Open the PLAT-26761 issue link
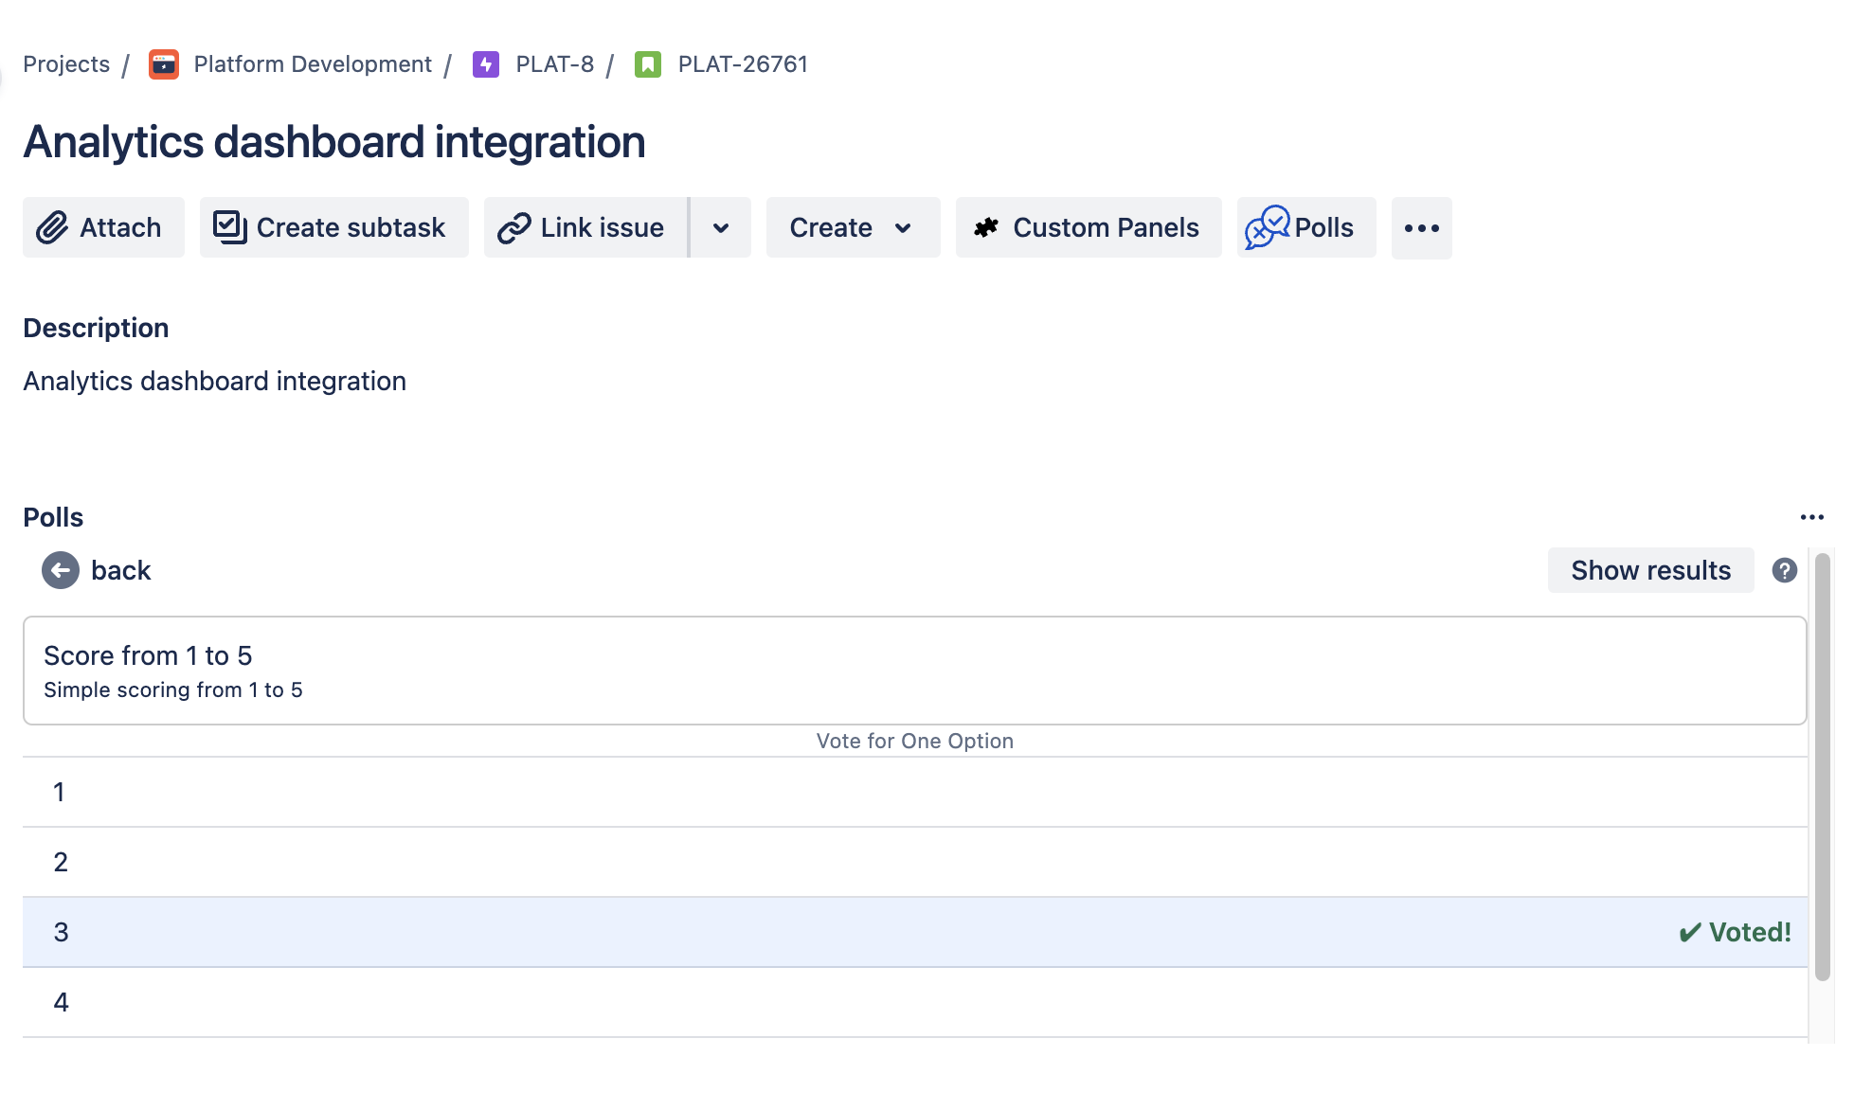The image size is (1872, 1110). [x=742, y=63]
